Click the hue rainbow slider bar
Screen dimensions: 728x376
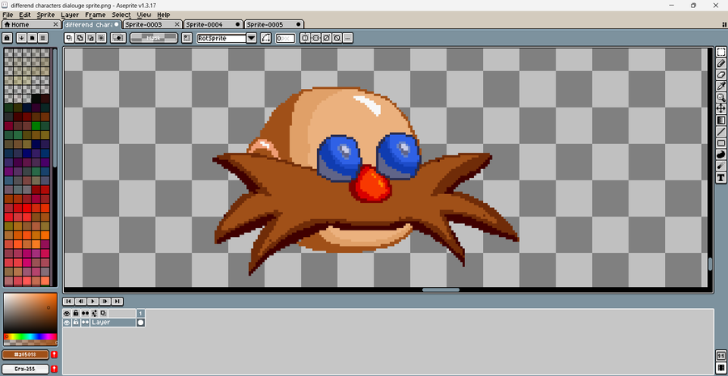(30, 336)
